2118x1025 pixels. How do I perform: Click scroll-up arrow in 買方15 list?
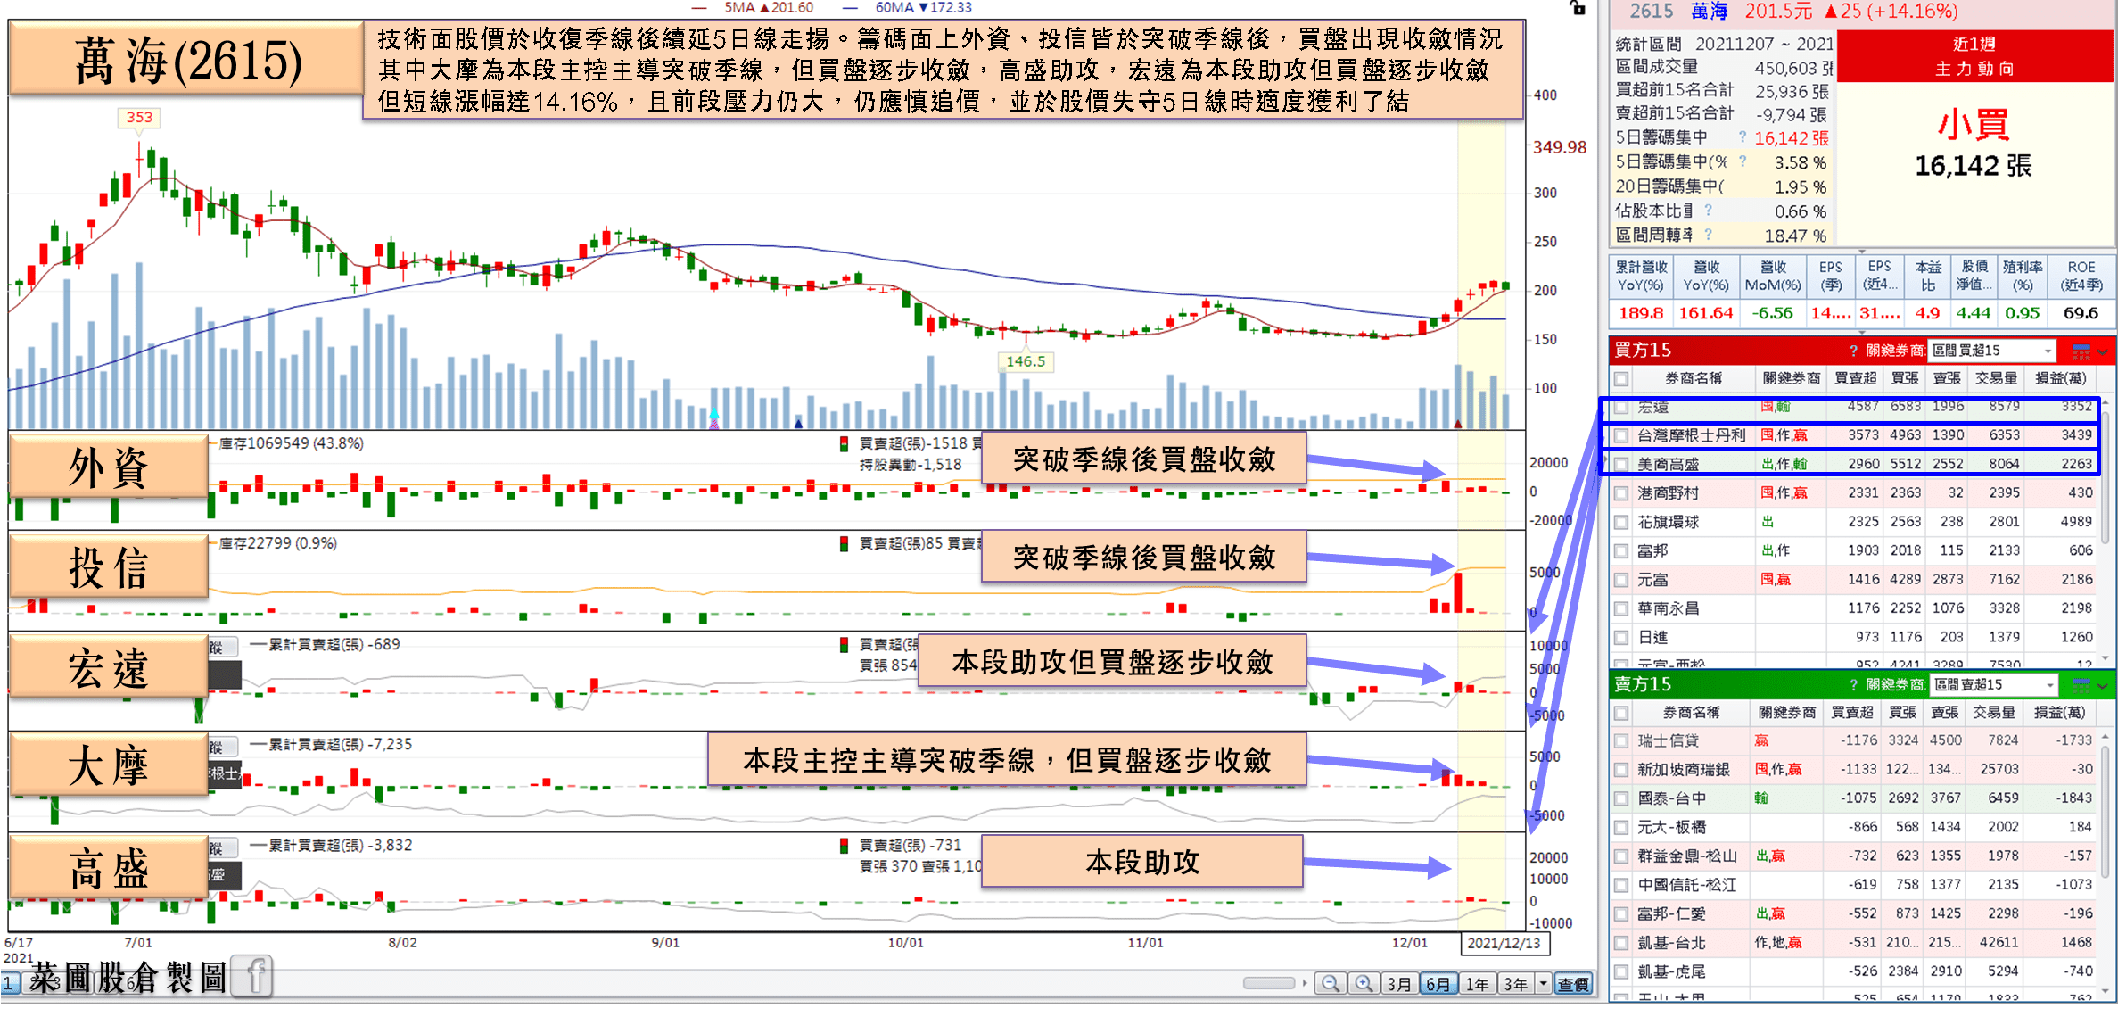2105,404
